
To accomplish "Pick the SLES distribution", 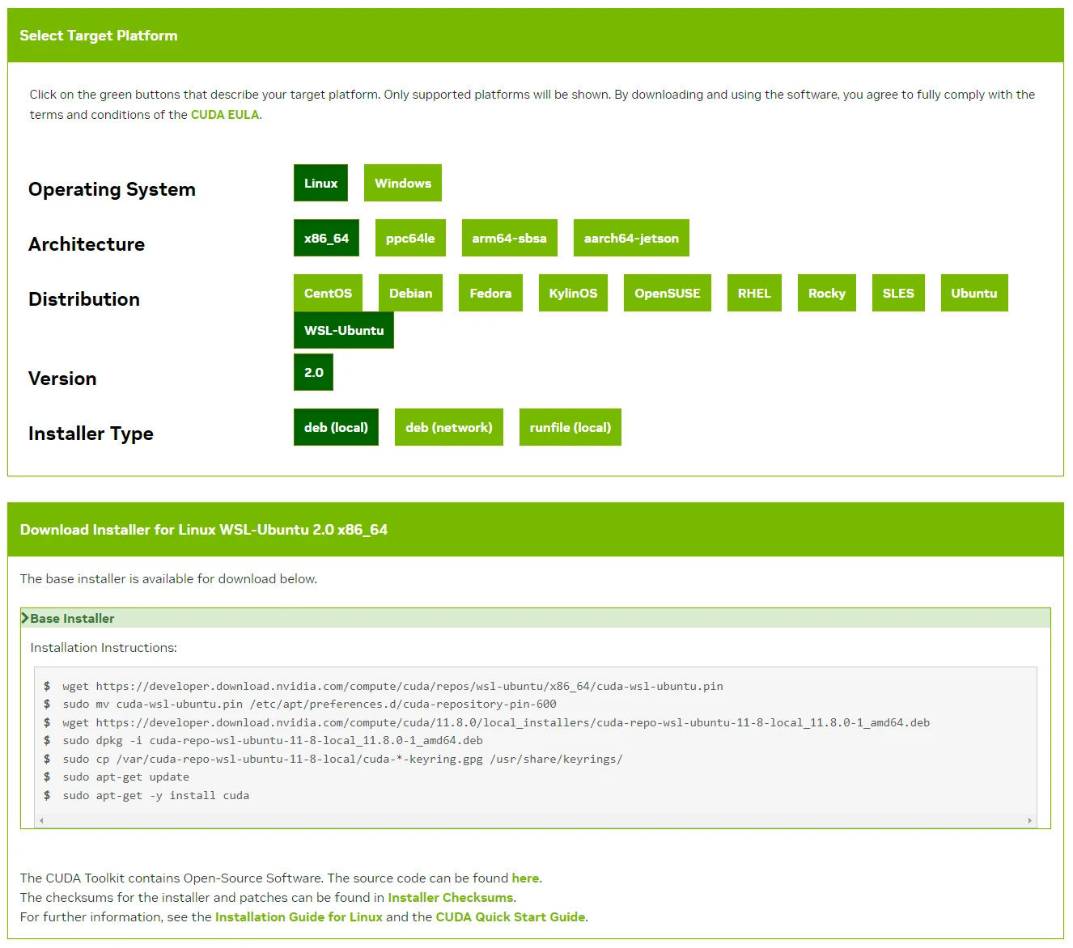I will [898, 293].
